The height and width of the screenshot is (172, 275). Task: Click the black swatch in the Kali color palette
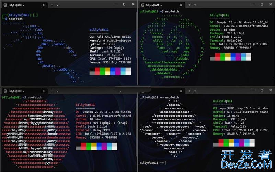click(x=92, y=69)
